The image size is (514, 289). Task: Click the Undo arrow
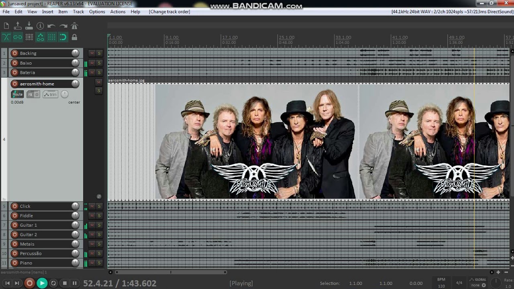[x=51, y=26]
